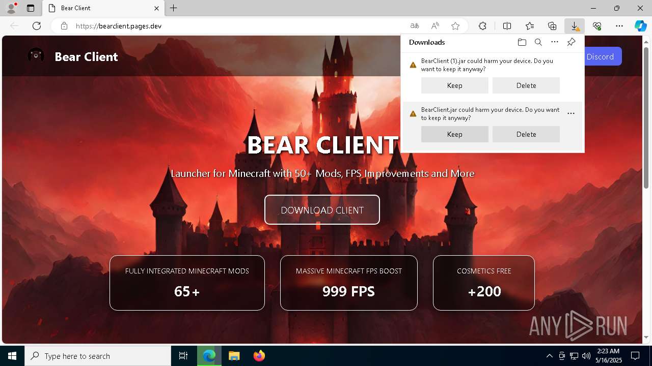Close the Bear Client tab

pyautogui.click(x=157, y=8)
